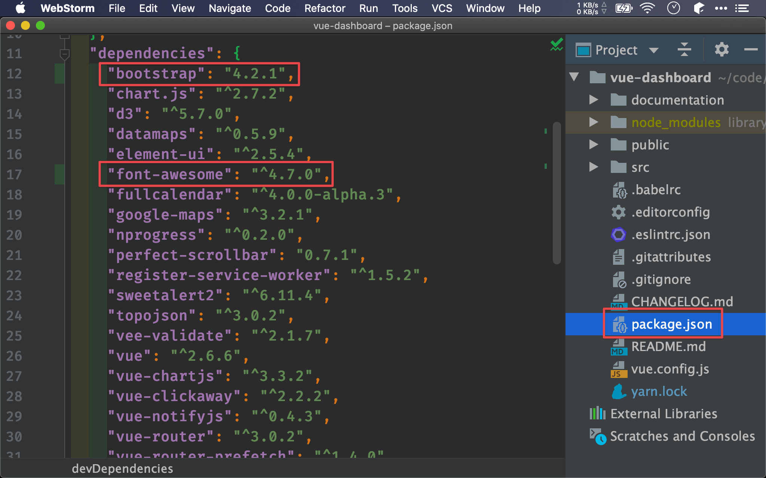Click the "perfect-scrollbar" key

point(192,255)
